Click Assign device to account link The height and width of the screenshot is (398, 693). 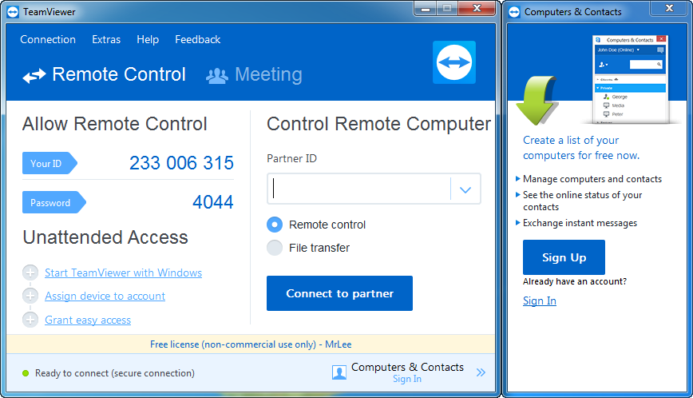tap(105, 296)
